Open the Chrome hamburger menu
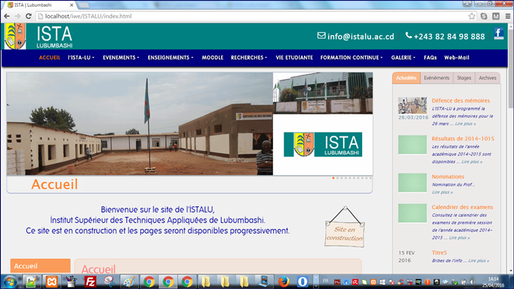 507,16
